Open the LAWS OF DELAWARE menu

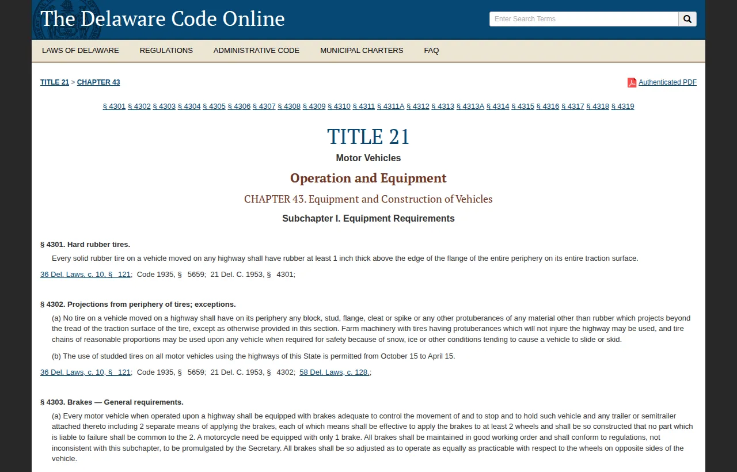[80, 51]
